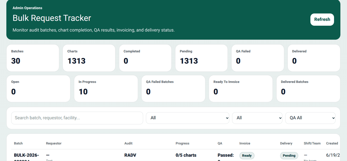Select the Ready To Invoice card
This screenshot has width=347, height=161.
[241, 89]
